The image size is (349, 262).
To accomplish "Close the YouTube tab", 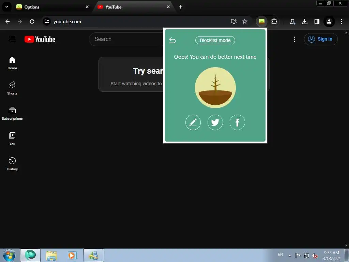I will click(168, 7).
